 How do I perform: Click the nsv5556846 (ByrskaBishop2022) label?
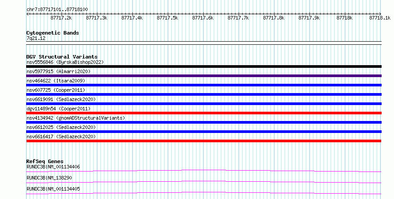(65, 62)
